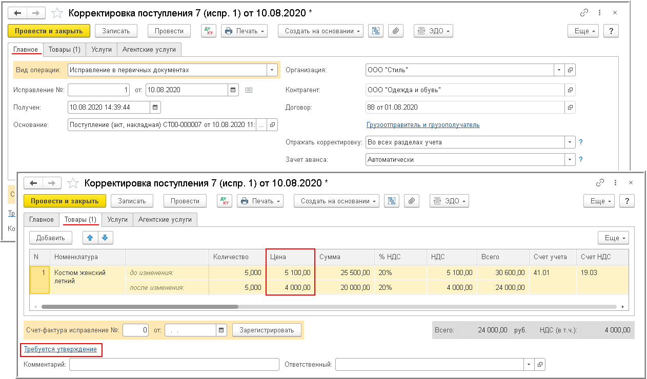
Task: Click the Добавить button
Action: (50, 238)
